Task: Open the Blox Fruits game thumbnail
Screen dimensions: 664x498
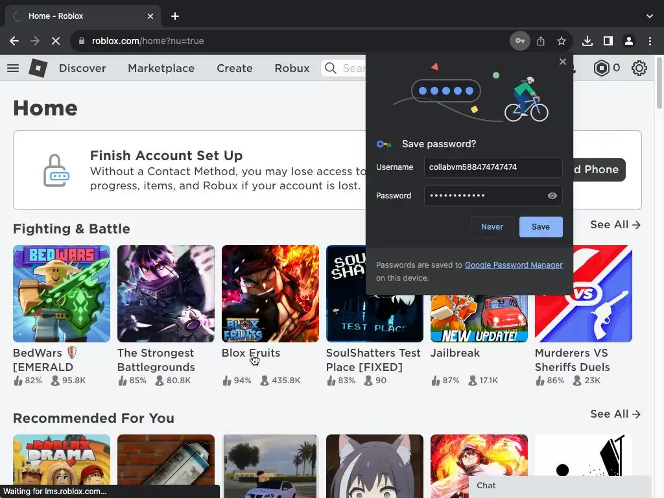Action: 270,294
